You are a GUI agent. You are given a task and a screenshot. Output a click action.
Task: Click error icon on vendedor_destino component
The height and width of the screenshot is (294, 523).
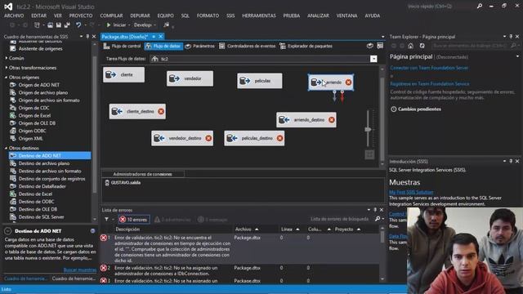(x=208, y=138)
